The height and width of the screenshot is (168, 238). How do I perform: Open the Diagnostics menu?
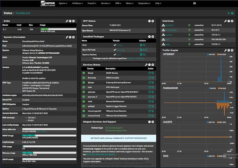click(x=144, y=3)
